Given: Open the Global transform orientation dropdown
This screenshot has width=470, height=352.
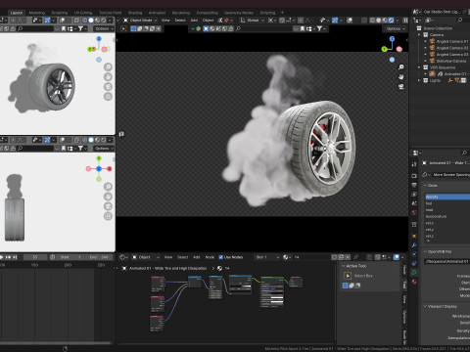Looking at the screenshot, I should point(252,21).
